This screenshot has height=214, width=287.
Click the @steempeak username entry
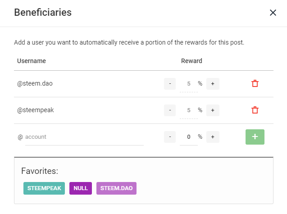(33, 110)
